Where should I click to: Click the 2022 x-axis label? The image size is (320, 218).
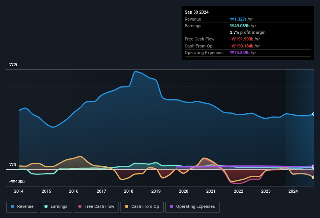click(239, 191)
